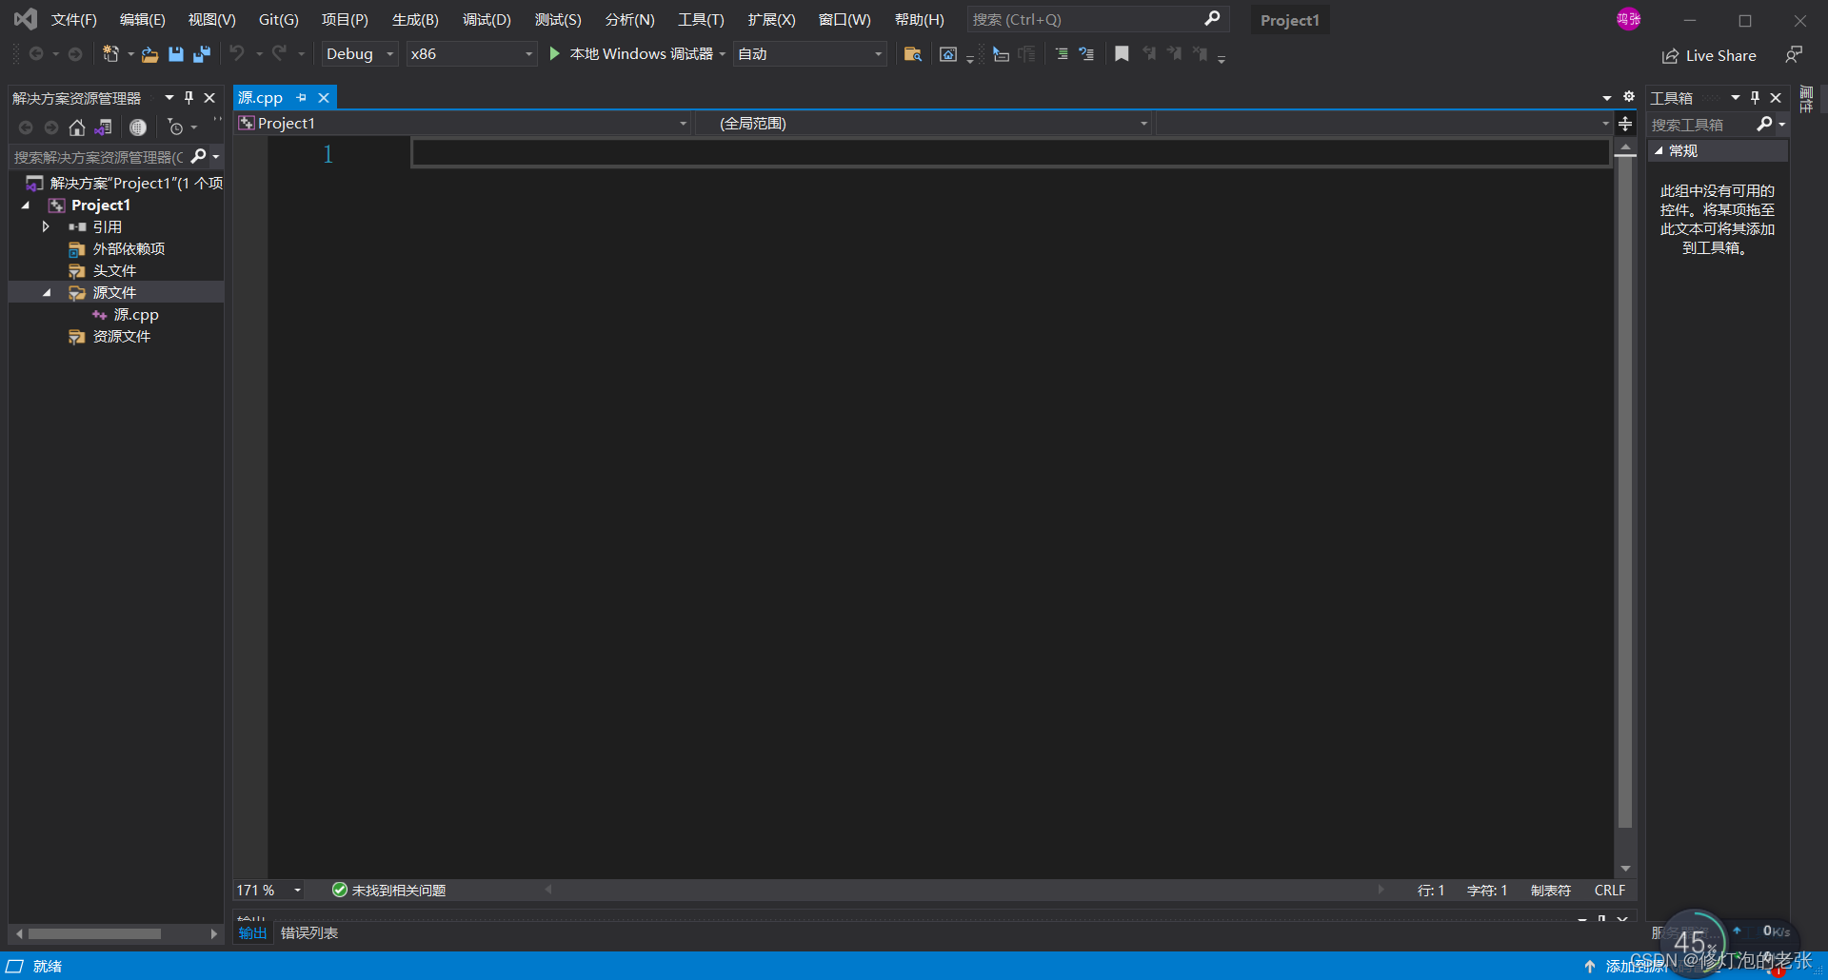
Task: Open the debugger target dropdown arrow
Action: point(723,54)
